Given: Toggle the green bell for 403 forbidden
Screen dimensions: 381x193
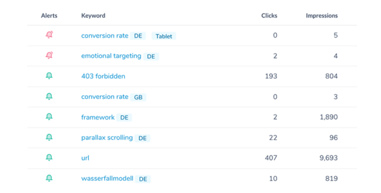Looking at the screenshot, I should tap(49, 76).
